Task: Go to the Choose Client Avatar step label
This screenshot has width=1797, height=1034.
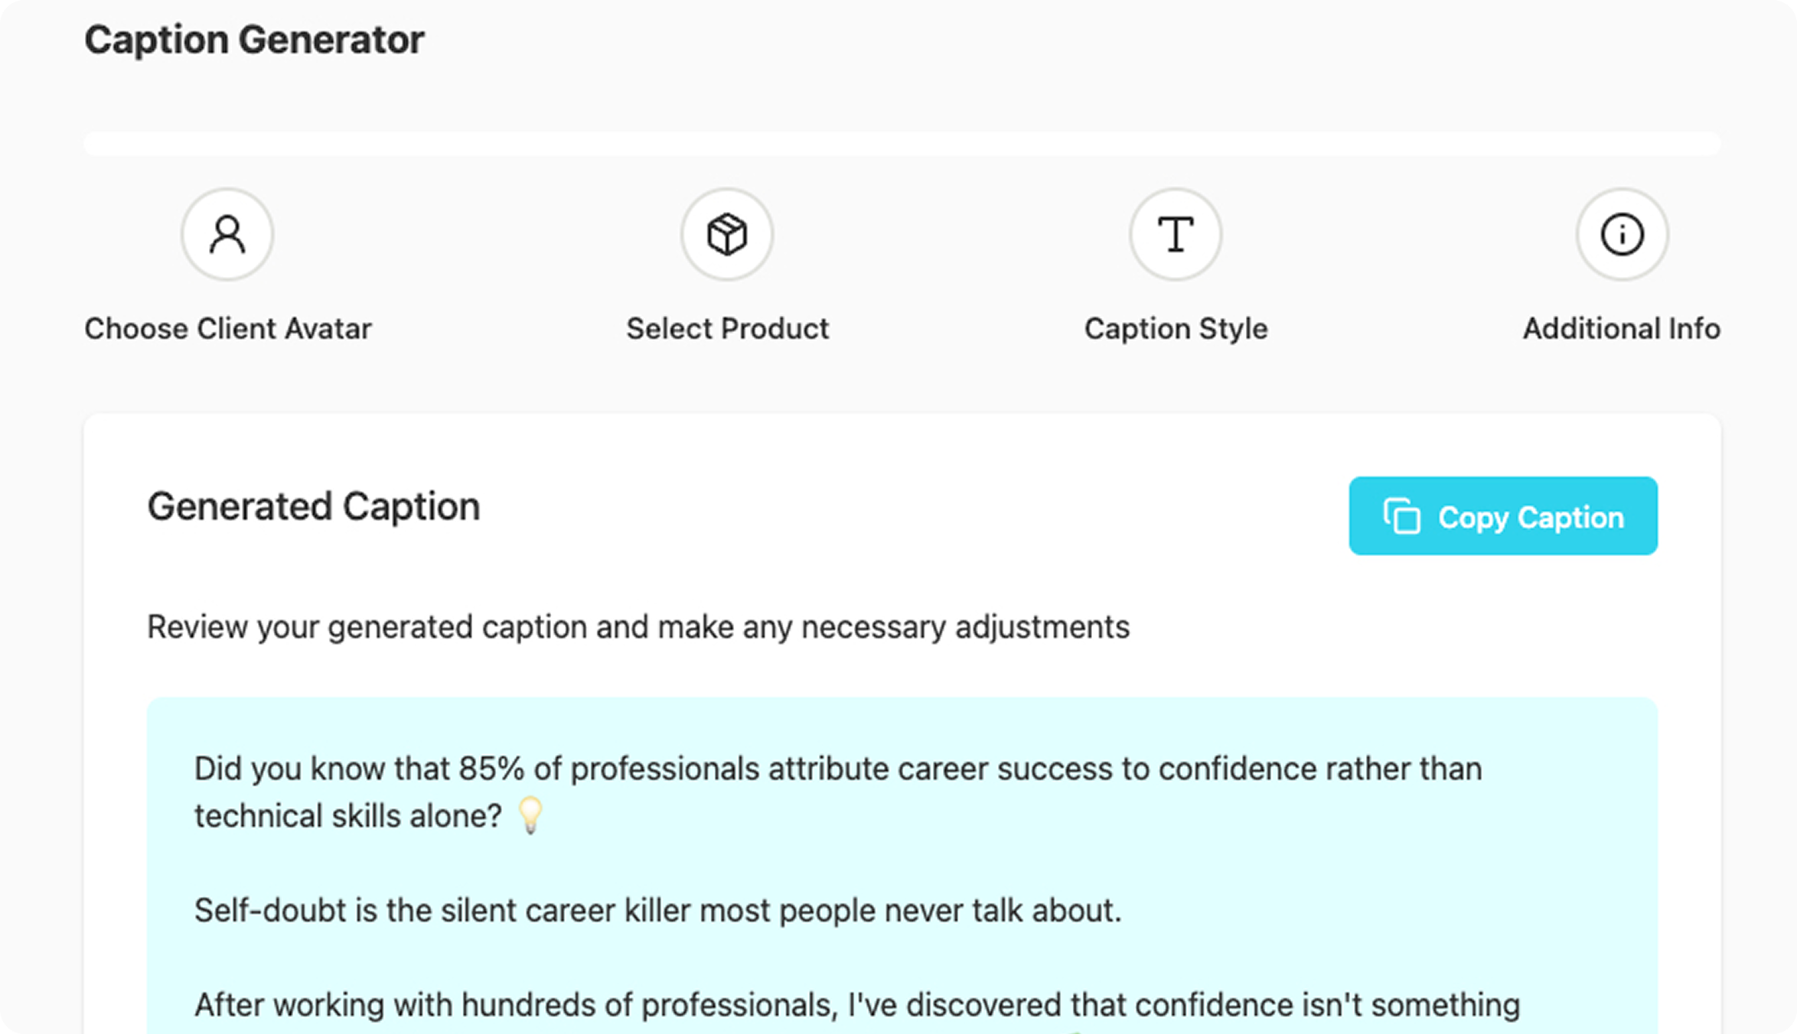Action: [227, 328]
